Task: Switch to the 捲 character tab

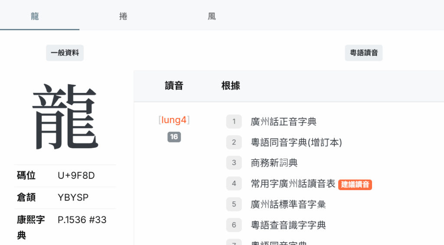Action: click(124, 16)
